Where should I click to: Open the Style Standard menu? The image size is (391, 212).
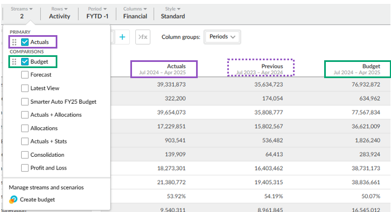[173, 13]
